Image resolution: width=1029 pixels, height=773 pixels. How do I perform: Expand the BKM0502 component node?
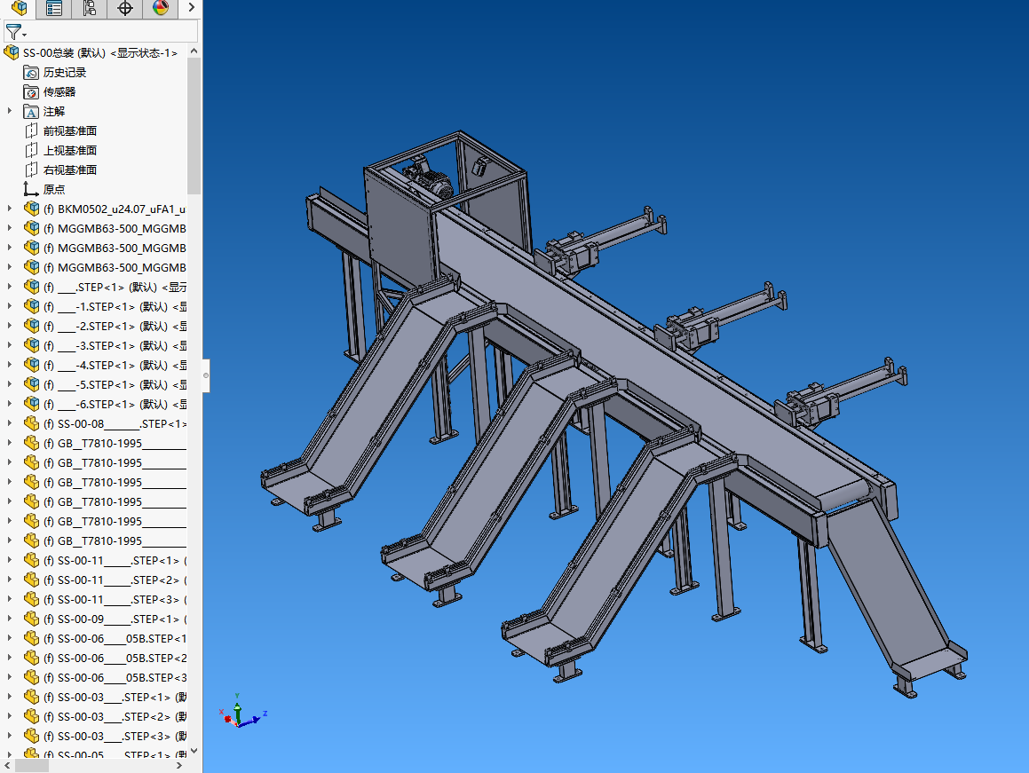point(10,209)
